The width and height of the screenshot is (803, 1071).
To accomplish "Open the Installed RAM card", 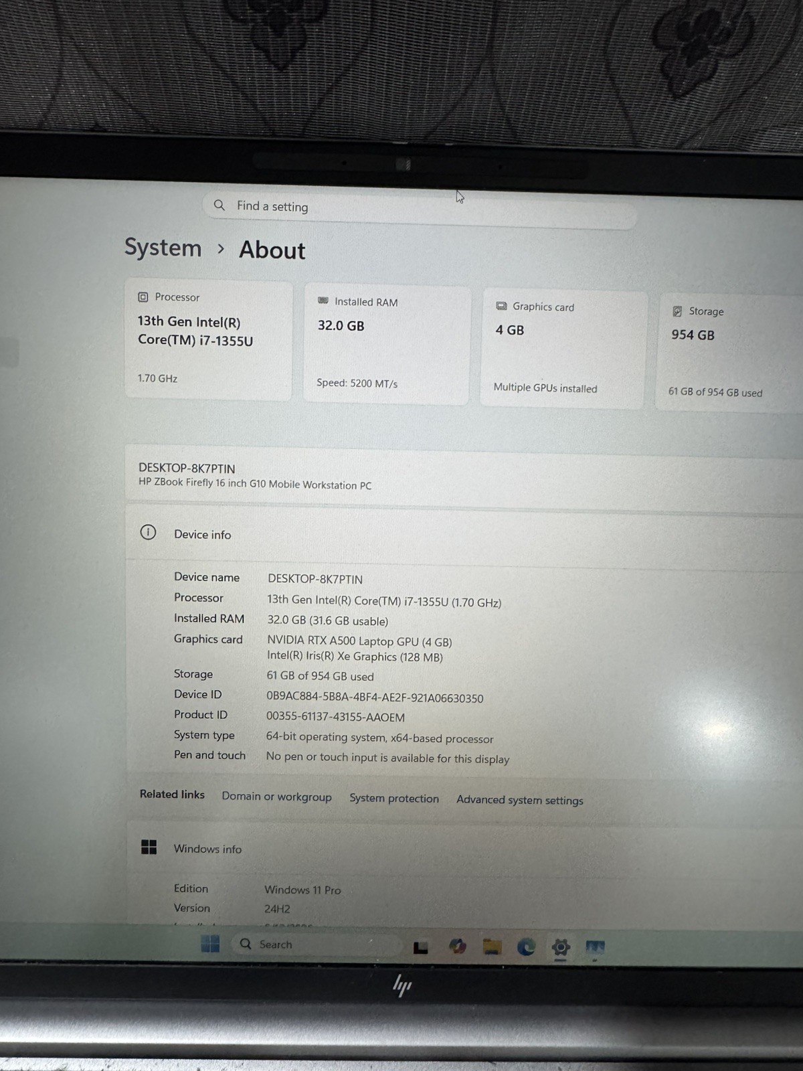I will click(386, 345).
